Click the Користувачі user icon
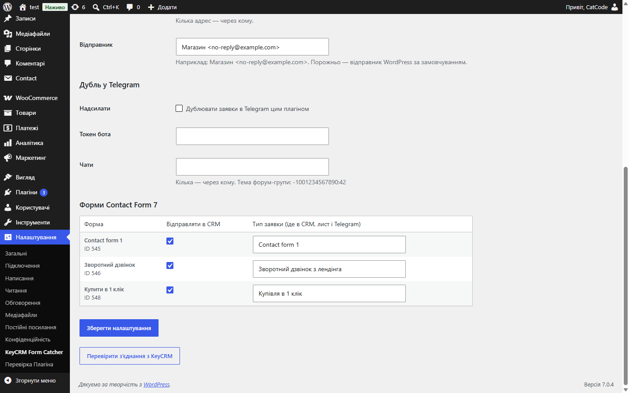Image resolution: width=629 pixels, height=393 pixels. click(x=8, y=207)
